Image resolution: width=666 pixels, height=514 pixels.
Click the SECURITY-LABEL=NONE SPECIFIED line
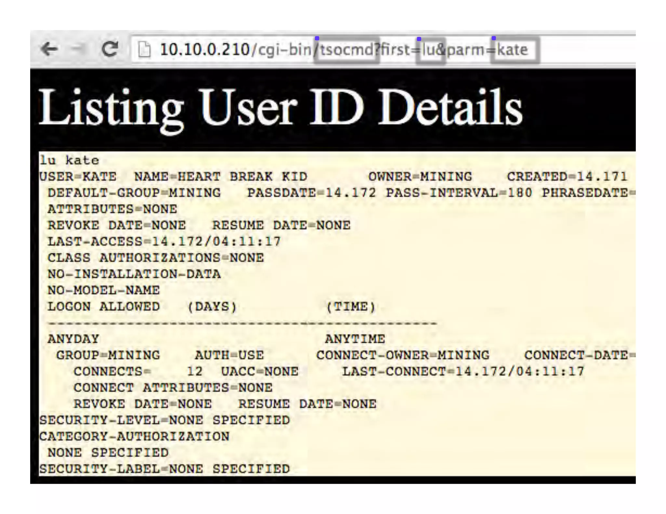point(164,469)
